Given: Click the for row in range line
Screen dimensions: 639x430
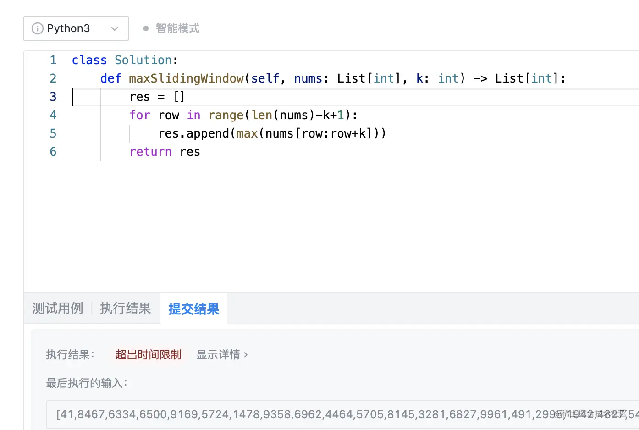Looking at the screenshot, I should 243,115.
